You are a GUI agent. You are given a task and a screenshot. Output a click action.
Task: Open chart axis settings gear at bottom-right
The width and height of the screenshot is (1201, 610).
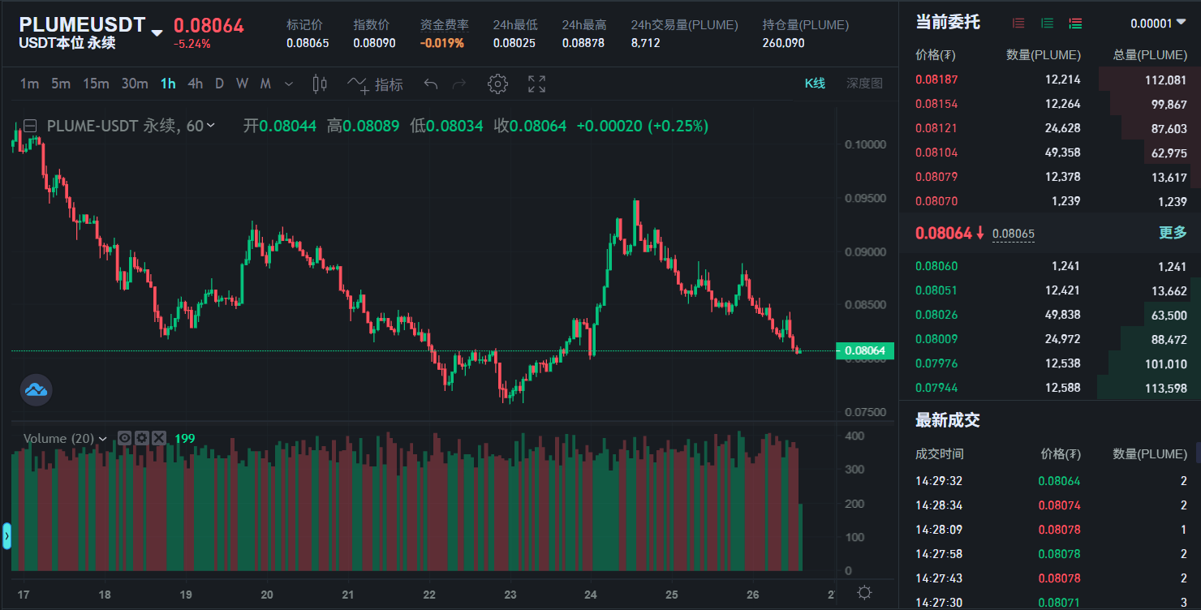pos(864,593)
